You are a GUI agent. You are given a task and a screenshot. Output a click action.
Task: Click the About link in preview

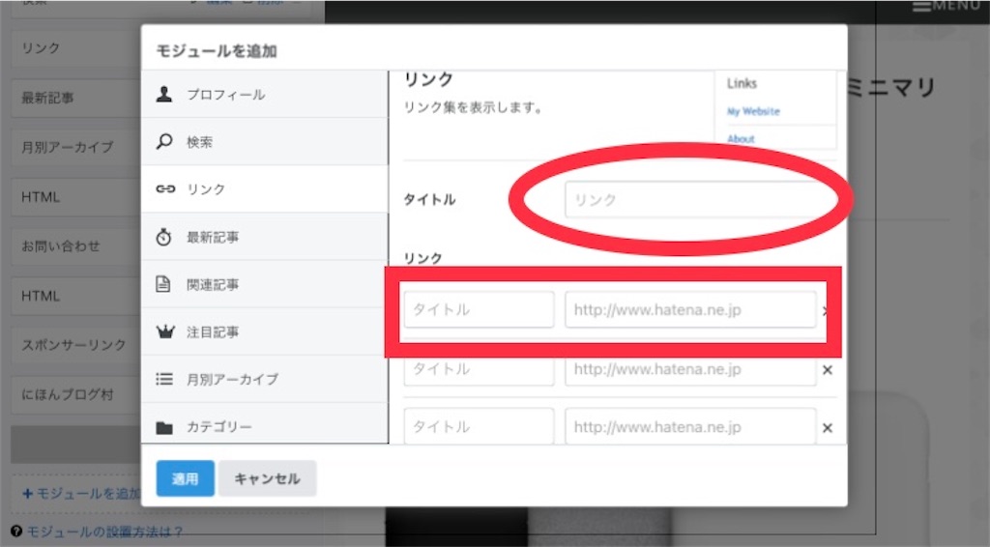(x=741, y=139)
